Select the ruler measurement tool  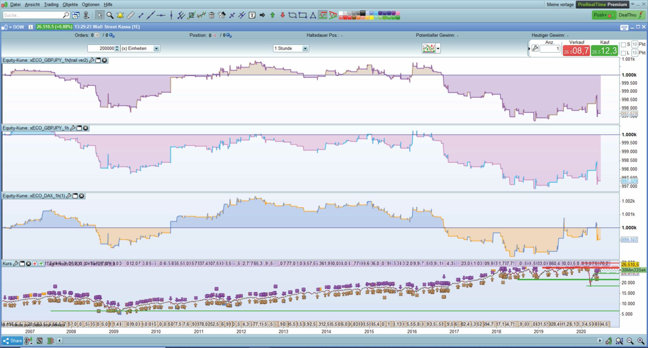(x=130, y=15)
